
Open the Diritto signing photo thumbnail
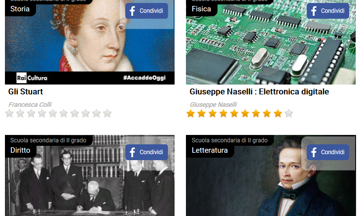[x=90, y=175]
